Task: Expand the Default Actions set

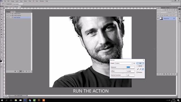Action: click(x=11, y=14)
